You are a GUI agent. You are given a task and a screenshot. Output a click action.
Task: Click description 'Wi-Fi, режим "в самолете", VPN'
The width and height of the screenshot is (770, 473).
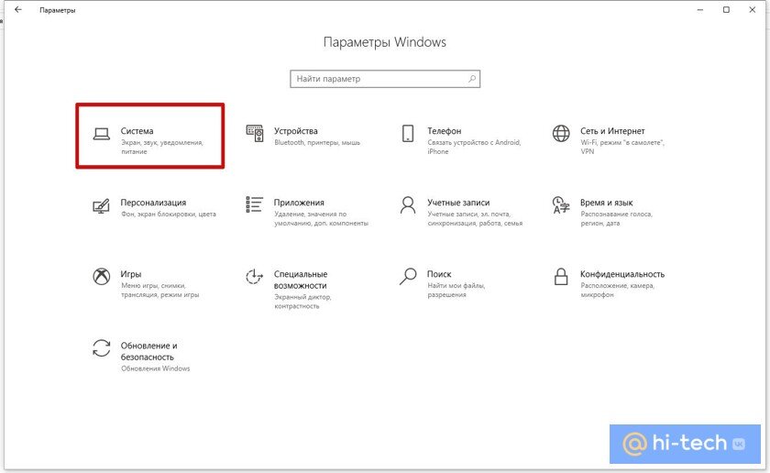coord(622,147)
